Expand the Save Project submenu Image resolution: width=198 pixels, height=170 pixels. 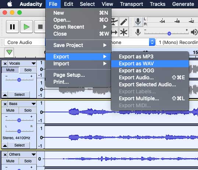[78, 45]
